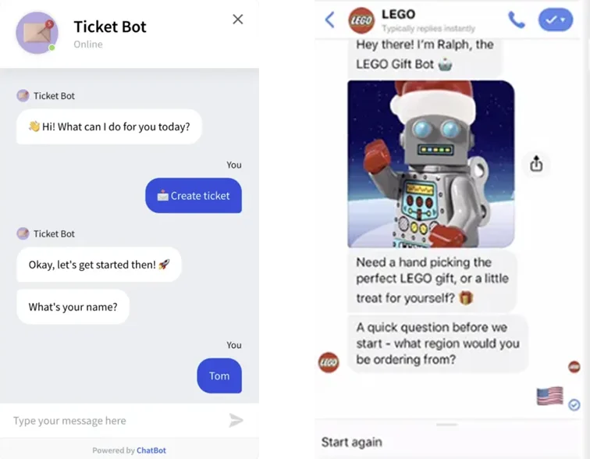The height and width of the screenshot is (459, 590).
Task: Tap Start again in LEGO chat
Action: tap(352, 442)
